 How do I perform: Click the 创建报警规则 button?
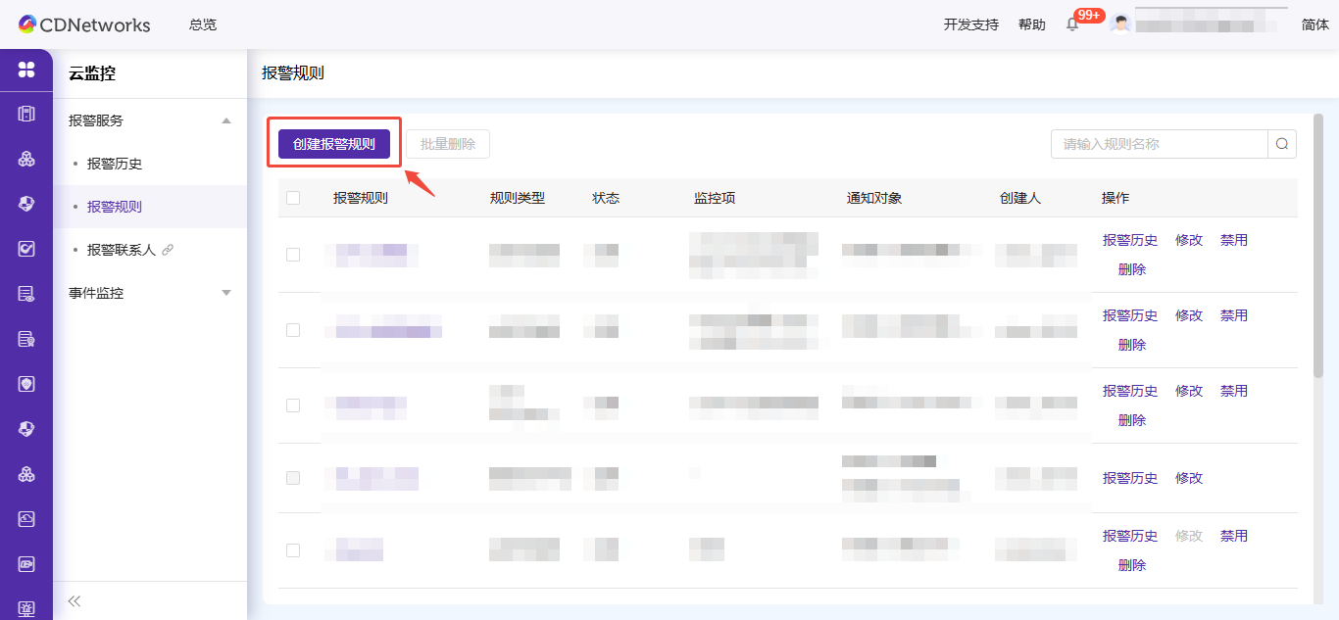point(333,143)
